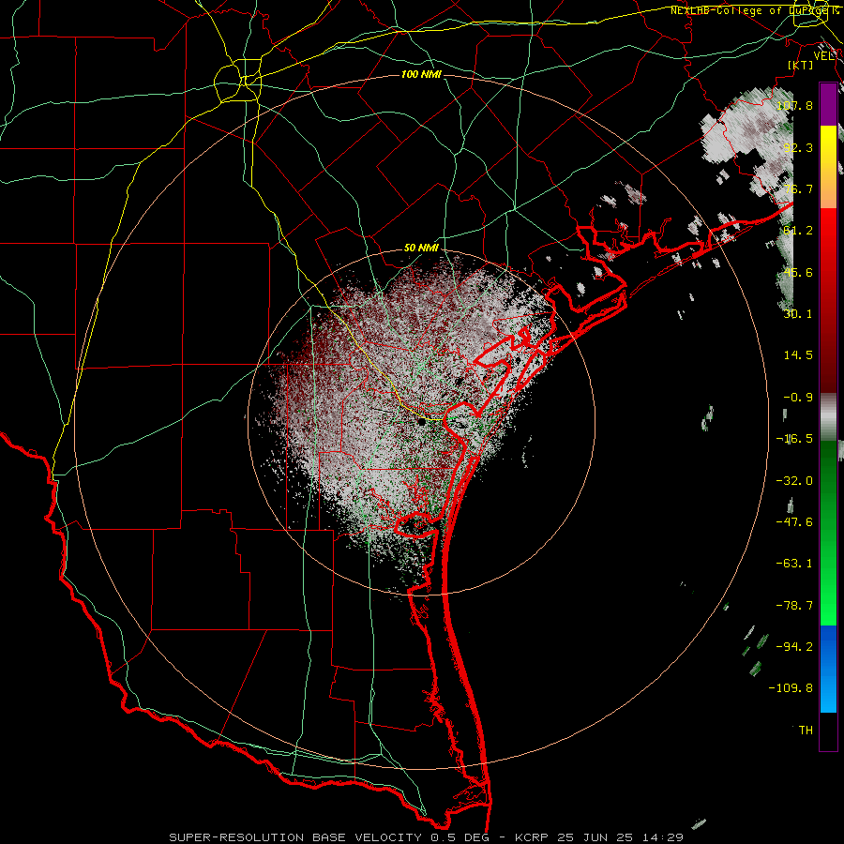Click the TH threshold label
This screenshot has height=844, width=844.
click(x=806, y=731)
